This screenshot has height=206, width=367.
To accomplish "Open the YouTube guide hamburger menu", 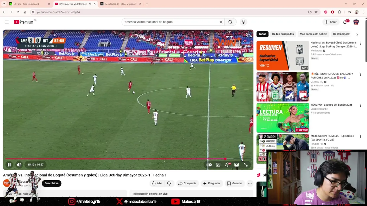I will pos(7,22).
